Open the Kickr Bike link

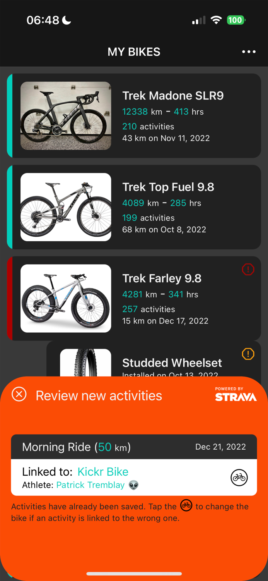[103, 471]
